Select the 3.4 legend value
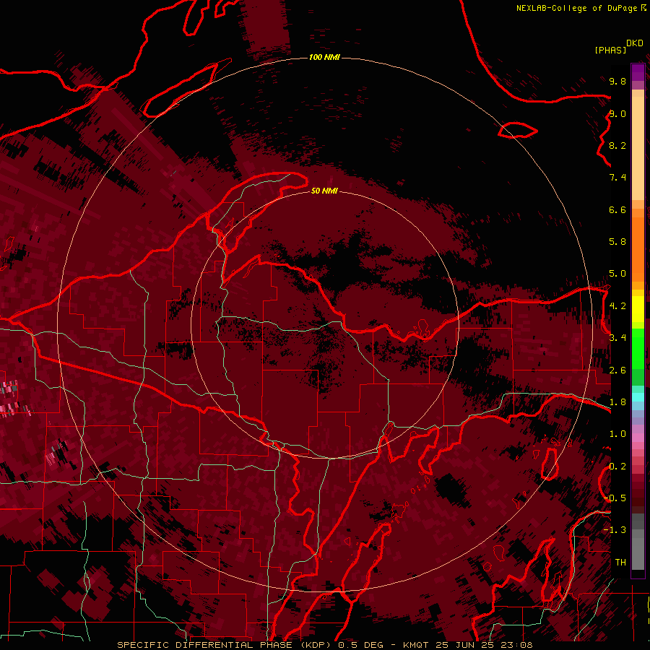The height and width of the screenshot is (650, 650). click(617, 338)
